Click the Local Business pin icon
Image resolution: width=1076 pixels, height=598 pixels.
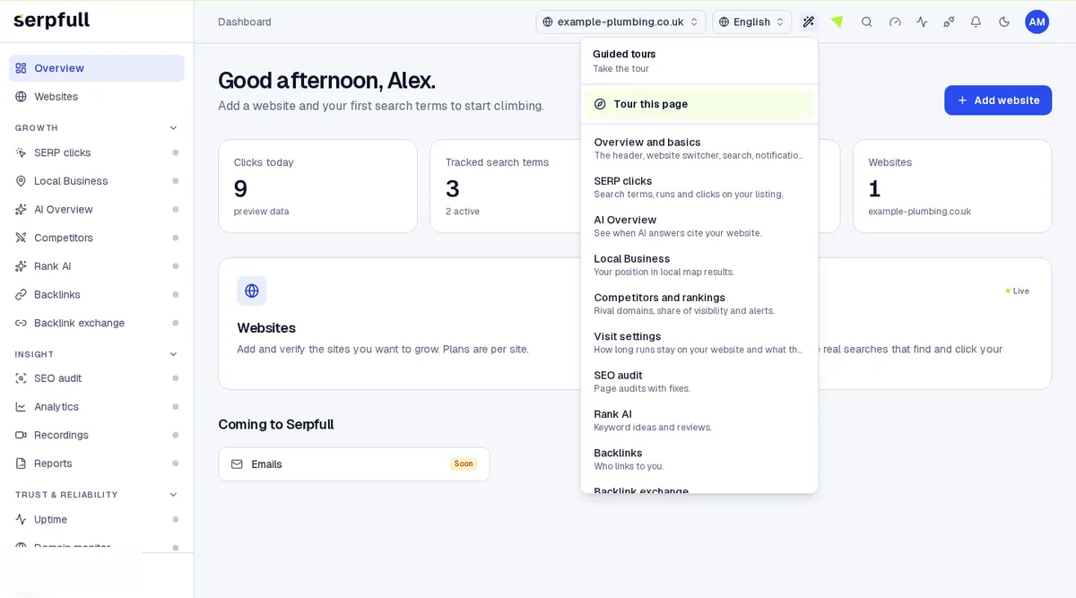(x=21, y=181)
